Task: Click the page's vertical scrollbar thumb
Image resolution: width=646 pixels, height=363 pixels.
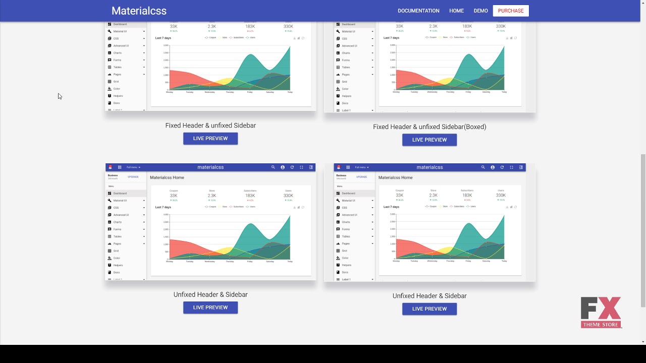Action: click(x=643, y=229)
